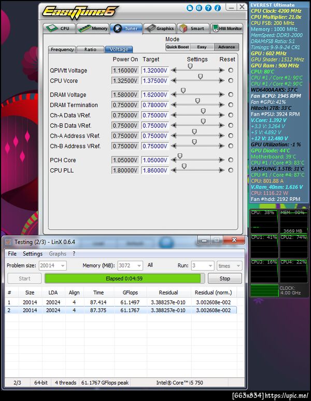Expand the Memory (MiB) dropdown

[139, 266]
